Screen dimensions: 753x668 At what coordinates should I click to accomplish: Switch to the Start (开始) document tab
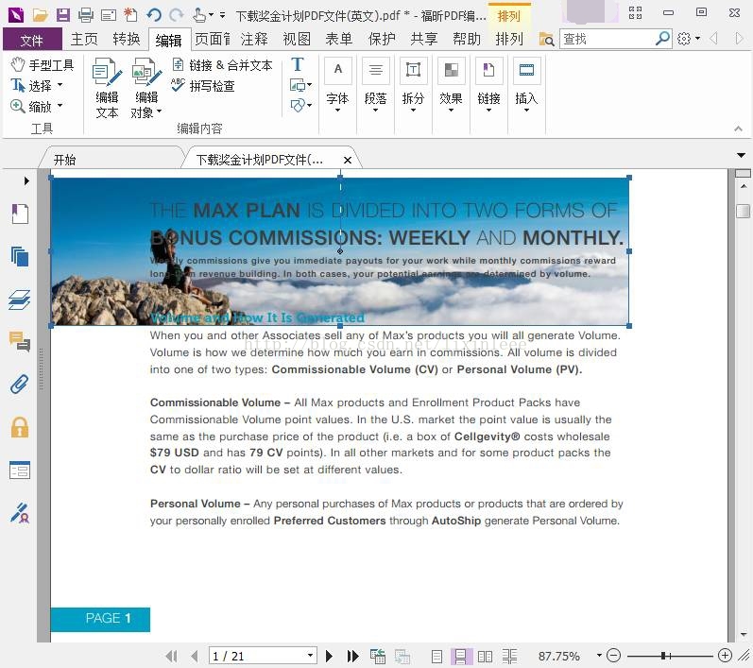pos(65,160)
